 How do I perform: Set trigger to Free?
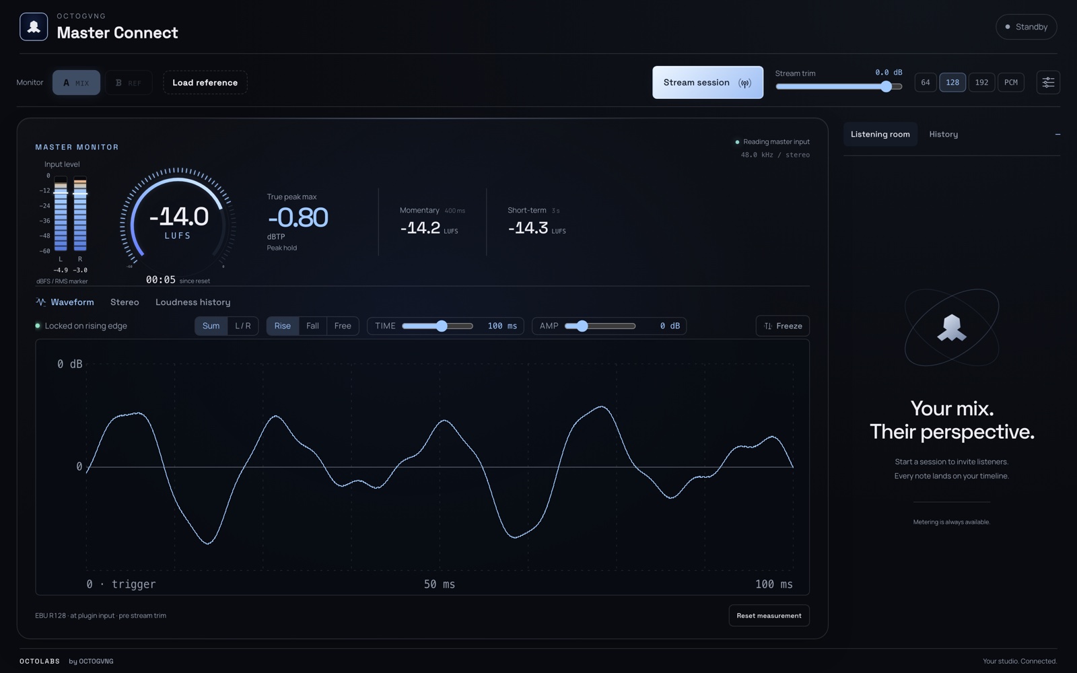click(x=343, y=326)
